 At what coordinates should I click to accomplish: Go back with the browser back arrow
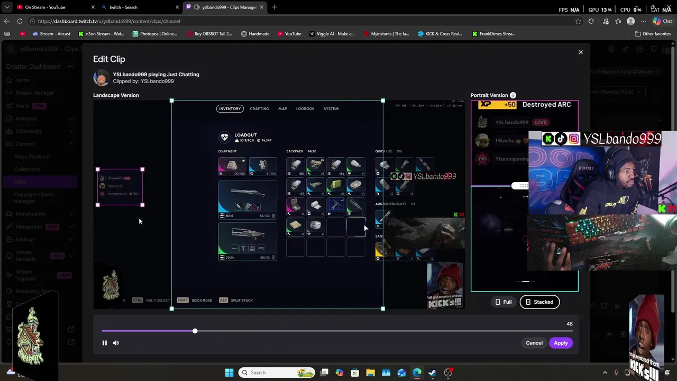point(6,21)
